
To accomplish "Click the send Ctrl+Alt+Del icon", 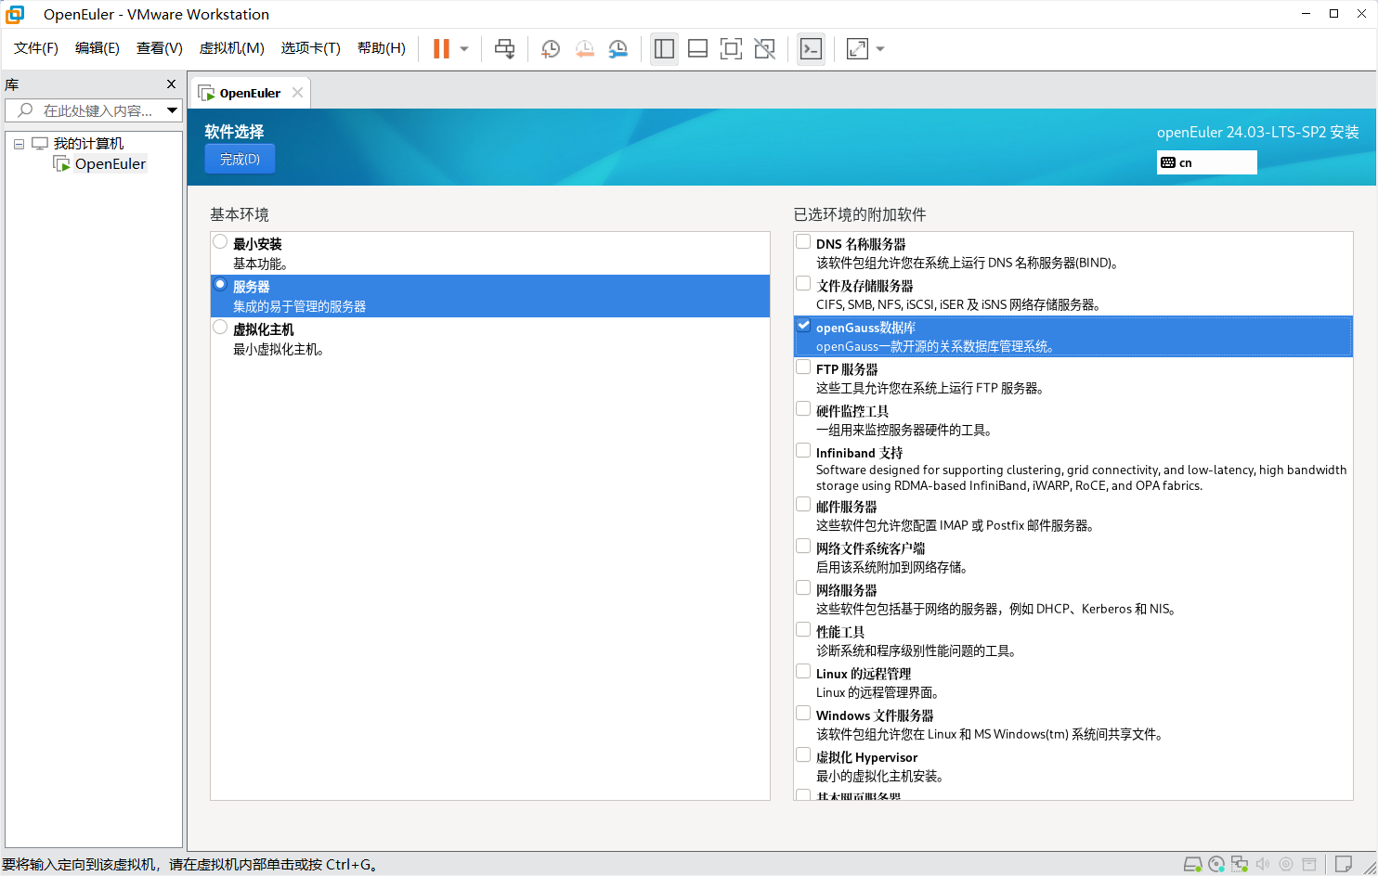I will point(504,49).
